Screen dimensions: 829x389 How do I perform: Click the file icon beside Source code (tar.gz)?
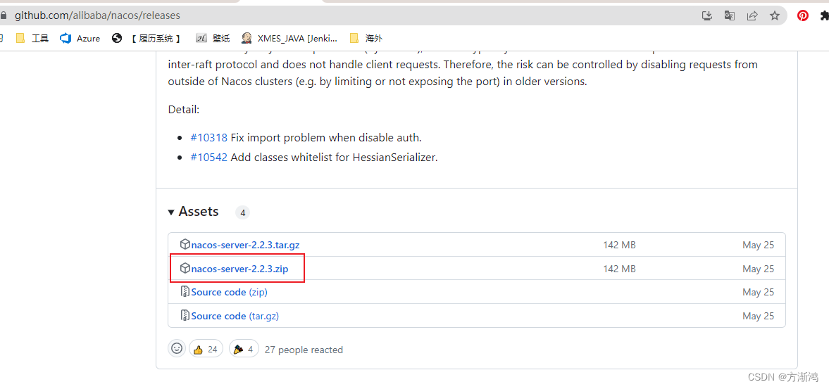pyautogui.click(x=185, y=316)
